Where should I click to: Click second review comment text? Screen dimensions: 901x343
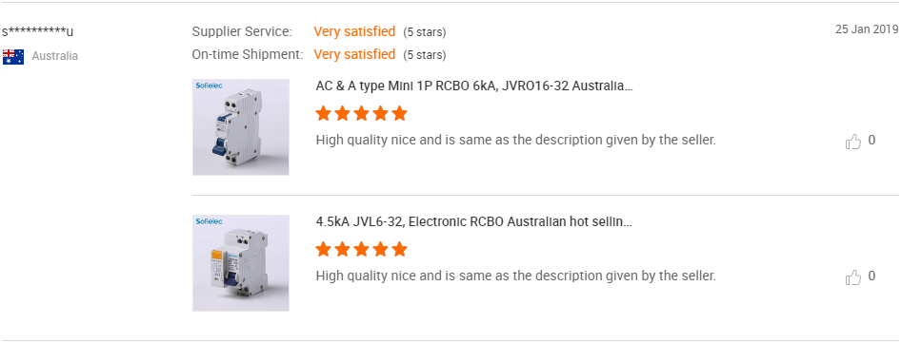pos(516,276)
